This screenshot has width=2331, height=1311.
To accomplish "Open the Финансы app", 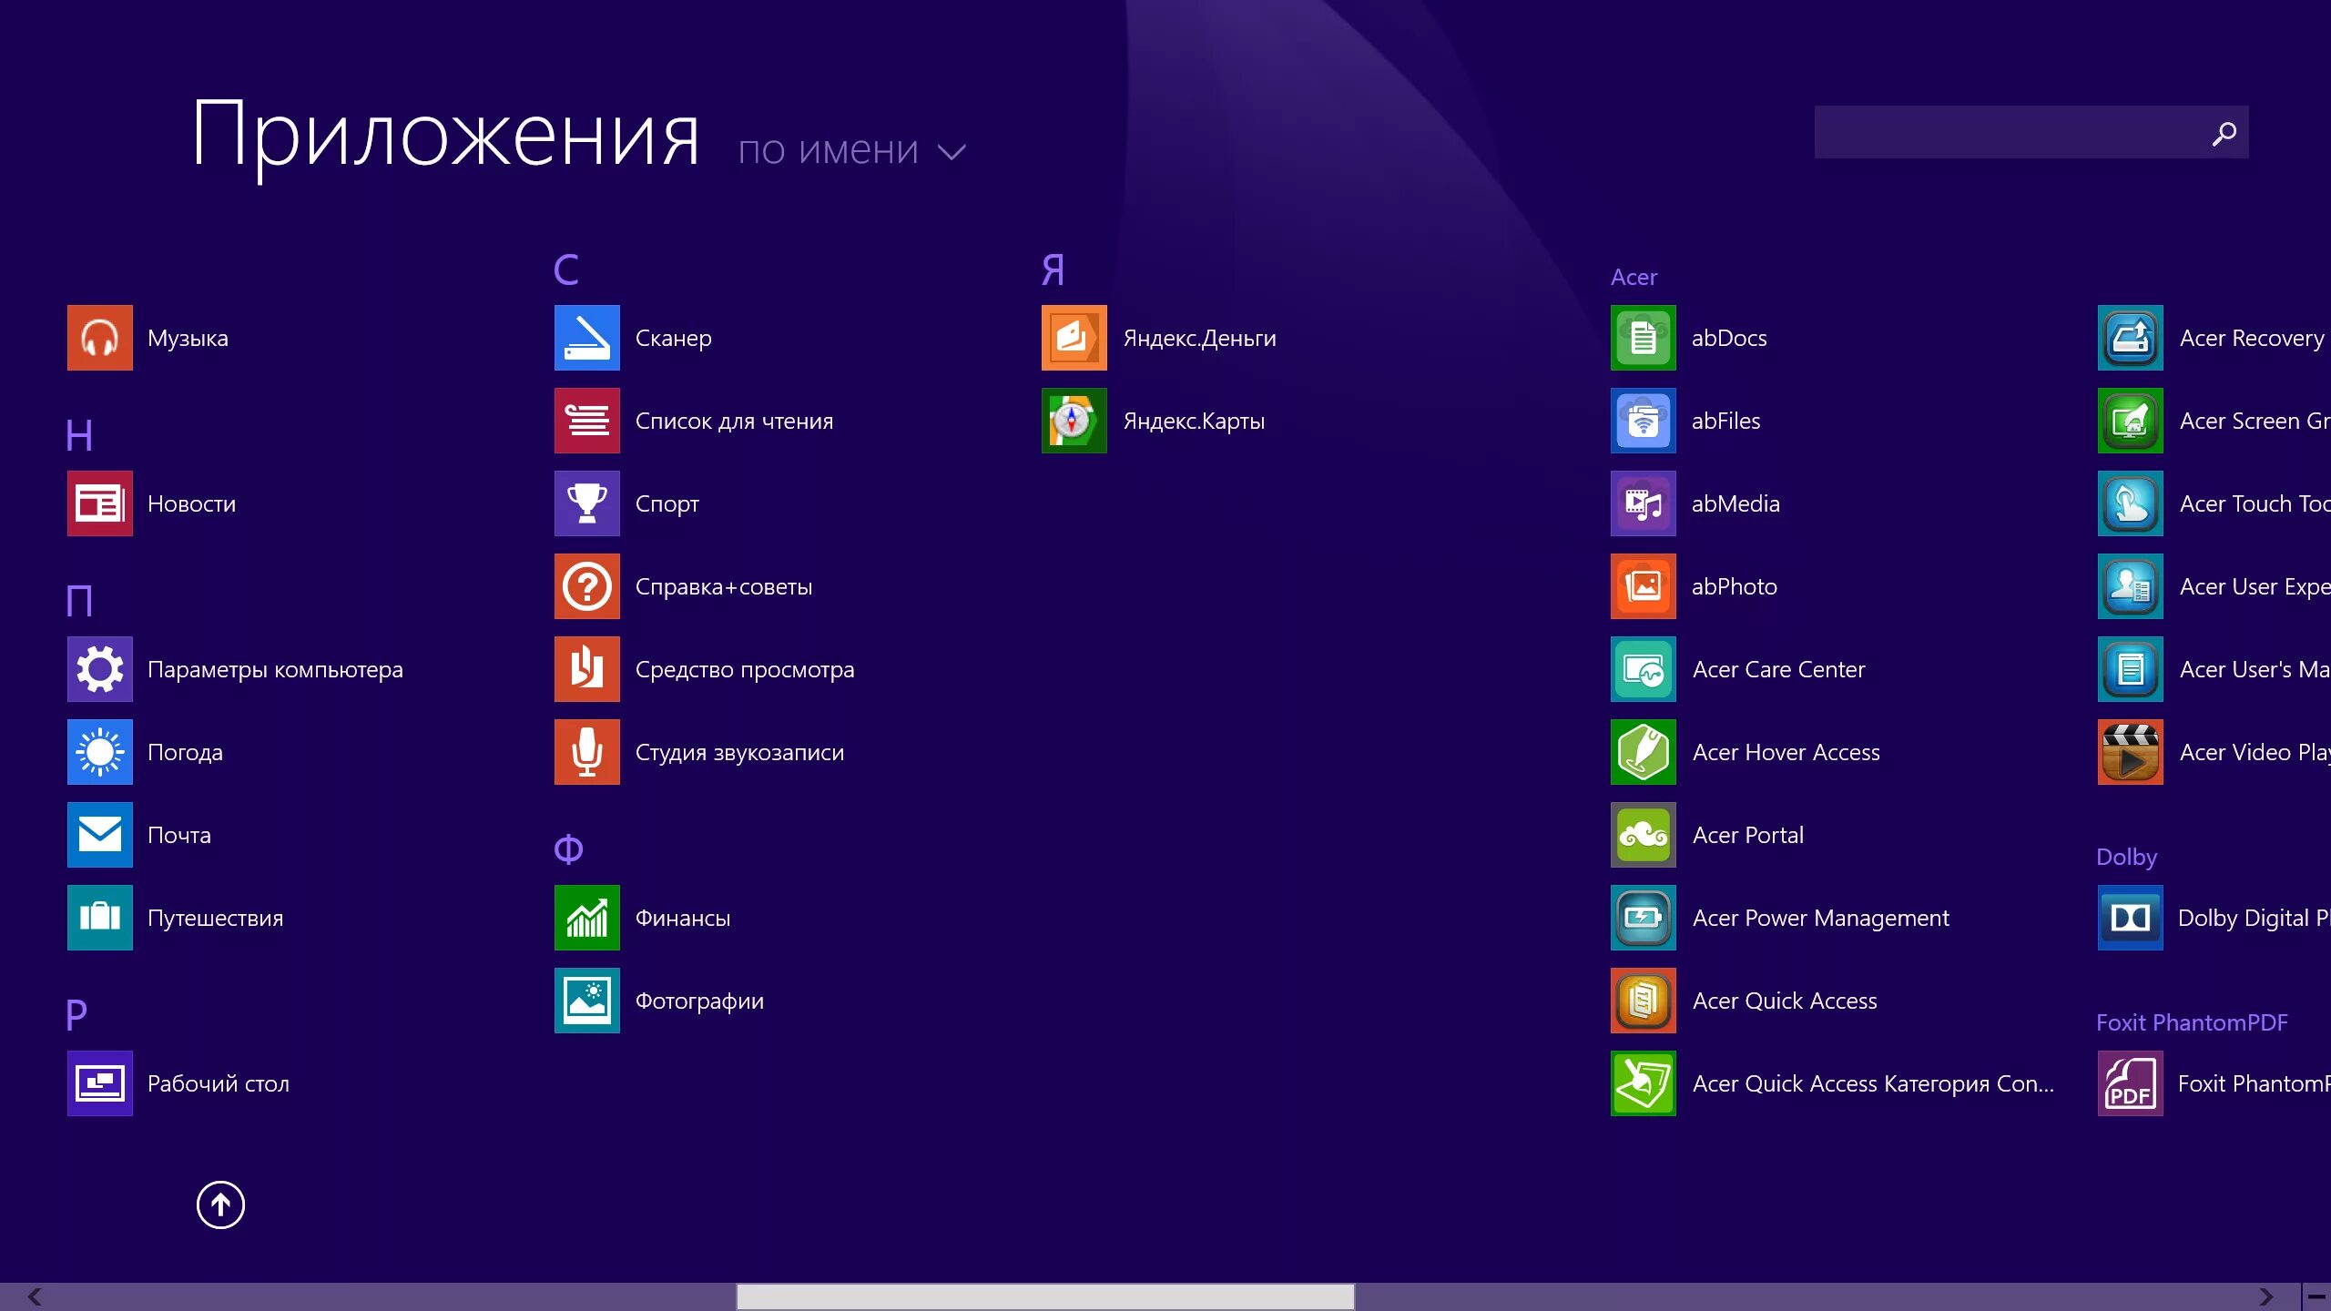I will tap(683, 918).
